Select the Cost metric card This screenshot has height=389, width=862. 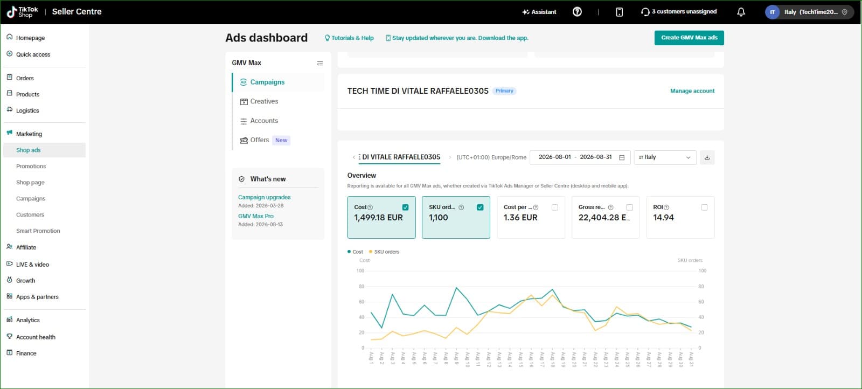[381, 217]
